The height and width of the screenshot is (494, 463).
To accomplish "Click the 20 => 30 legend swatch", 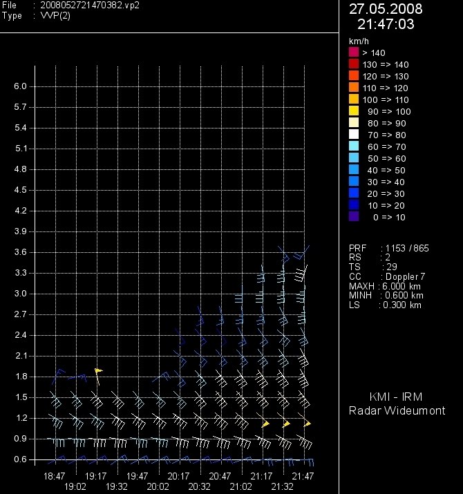I will click(354, 193).
